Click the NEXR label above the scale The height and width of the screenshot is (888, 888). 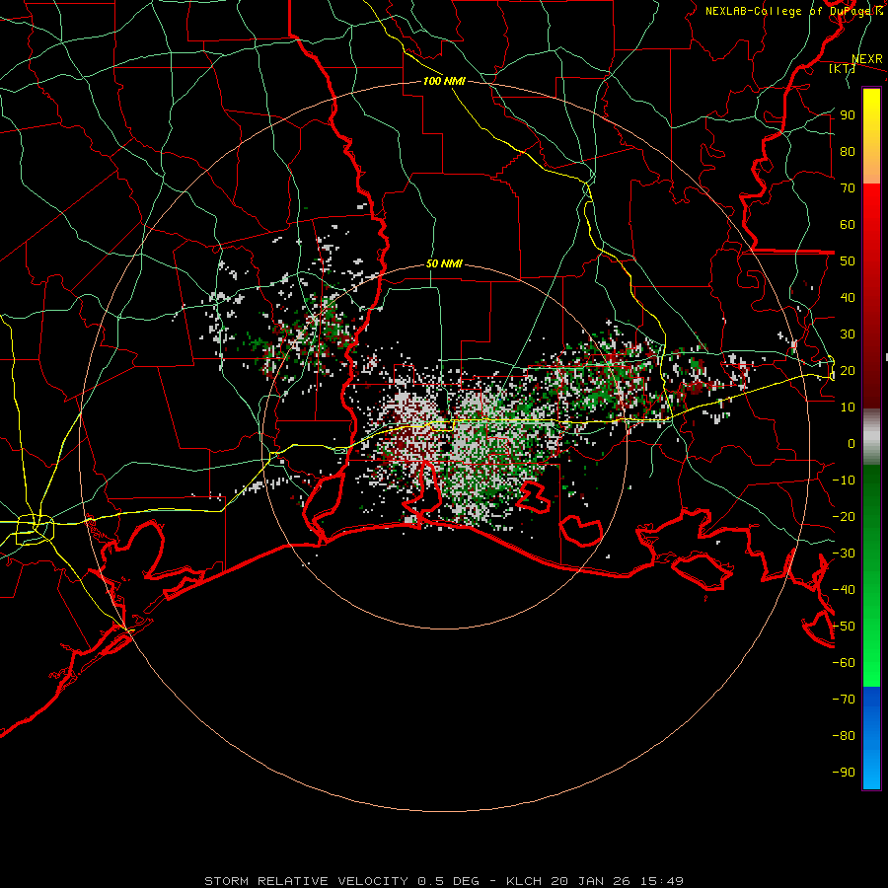(867, 59)
